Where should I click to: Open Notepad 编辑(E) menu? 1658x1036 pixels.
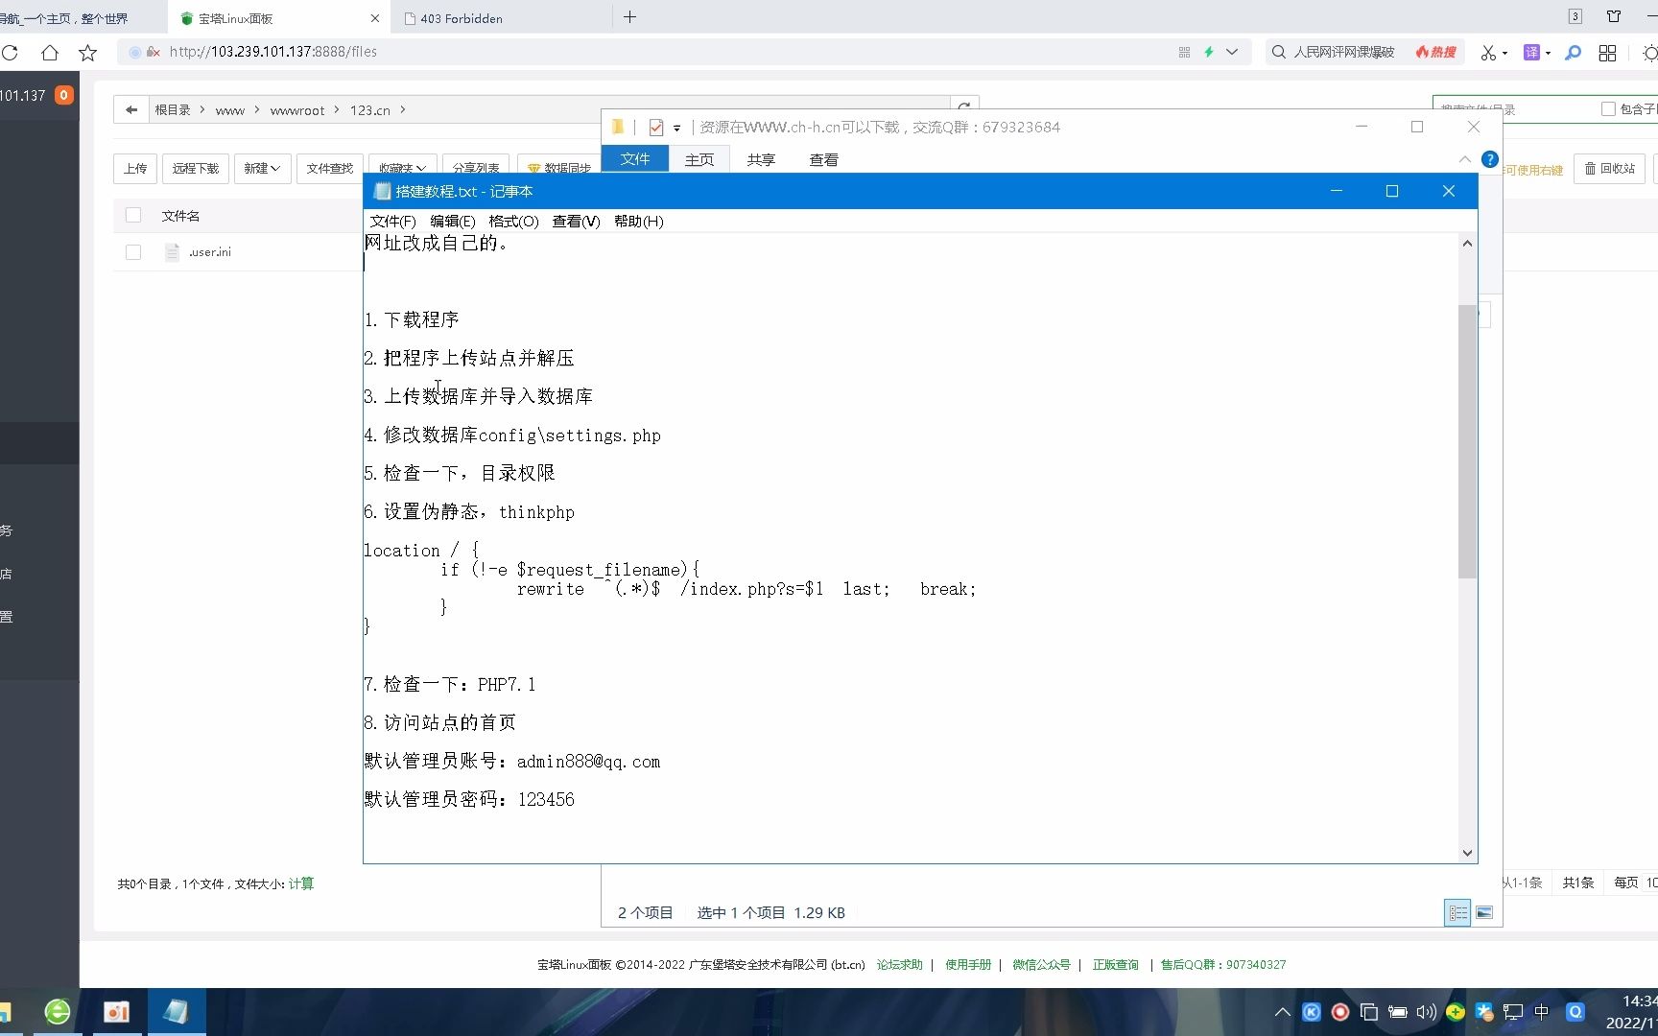click(452, 222)
